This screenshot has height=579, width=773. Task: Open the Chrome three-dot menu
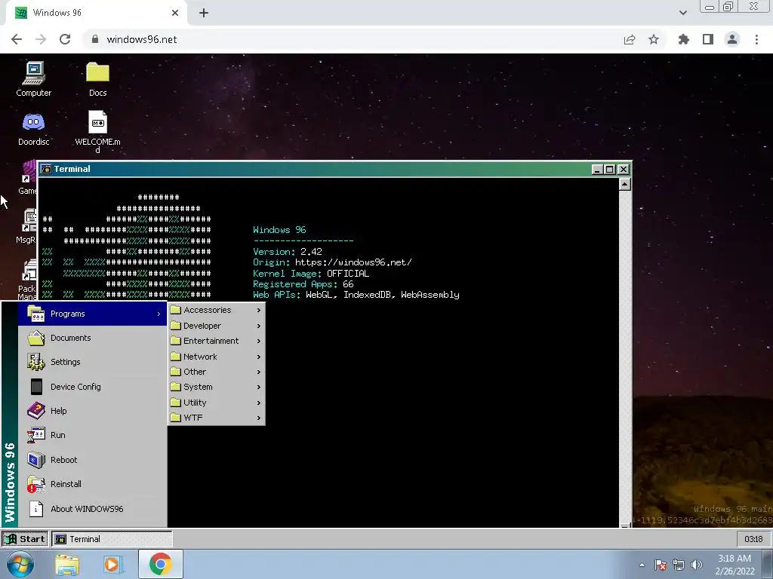tap(756, 39)
